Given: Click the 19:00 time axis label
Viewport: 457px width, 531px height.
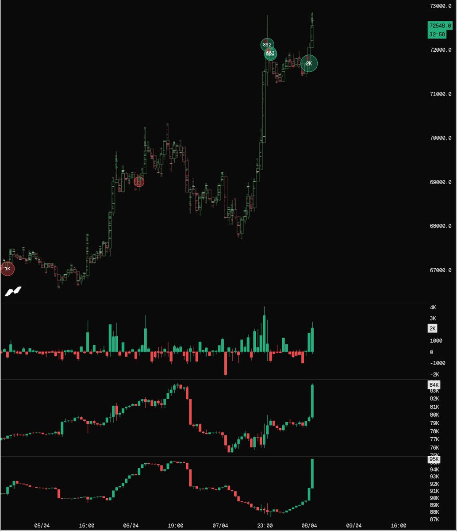Looking at the screenshot, I should [x=176, y=526].
